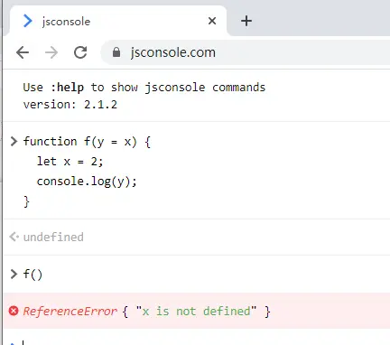Viewport: 390px width, 345px height.
Task: Reload the jsconsole page
Action: [x=80, y=52]
